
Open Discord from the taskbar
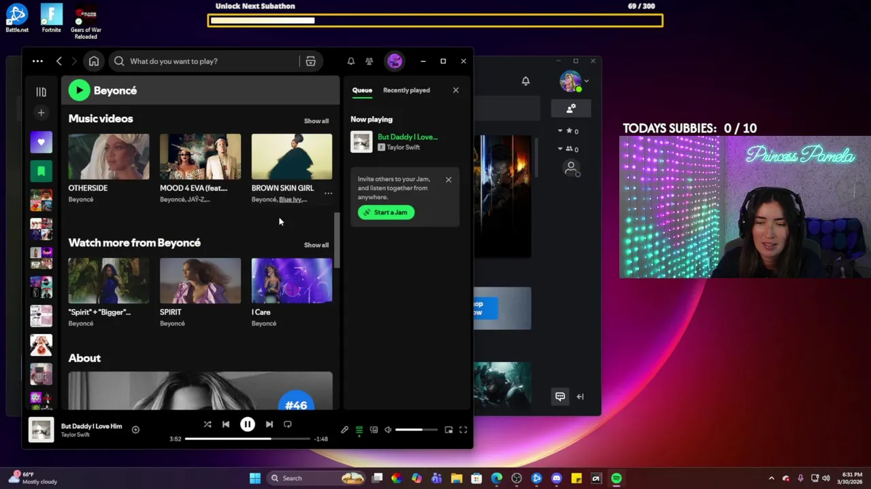557,478
